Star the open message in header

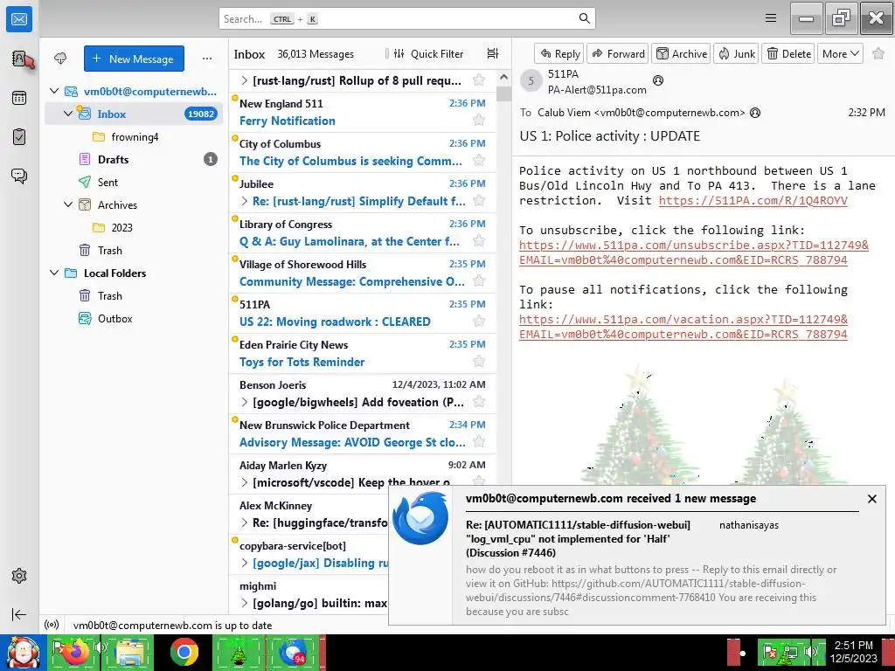click(x=878, y=53)
